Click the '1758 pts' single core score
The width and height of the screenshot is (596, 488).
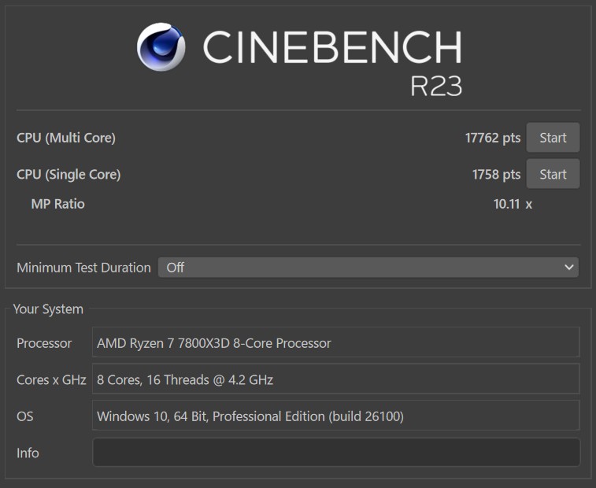click(496, 175)
